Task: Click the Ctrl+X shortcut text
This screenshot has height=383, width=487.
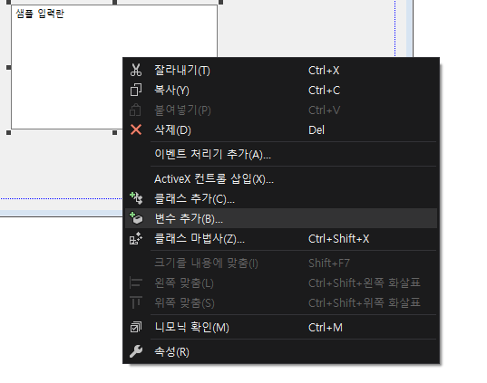Action: point(324,71)
